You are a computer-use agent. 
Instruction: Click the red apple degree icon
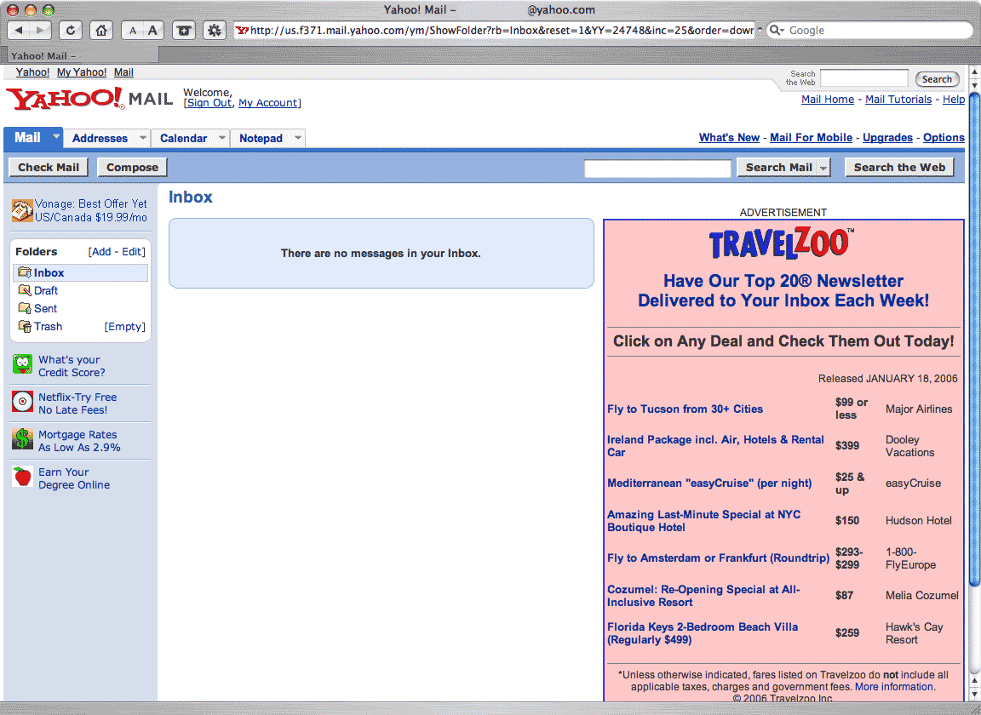point(22,477)
